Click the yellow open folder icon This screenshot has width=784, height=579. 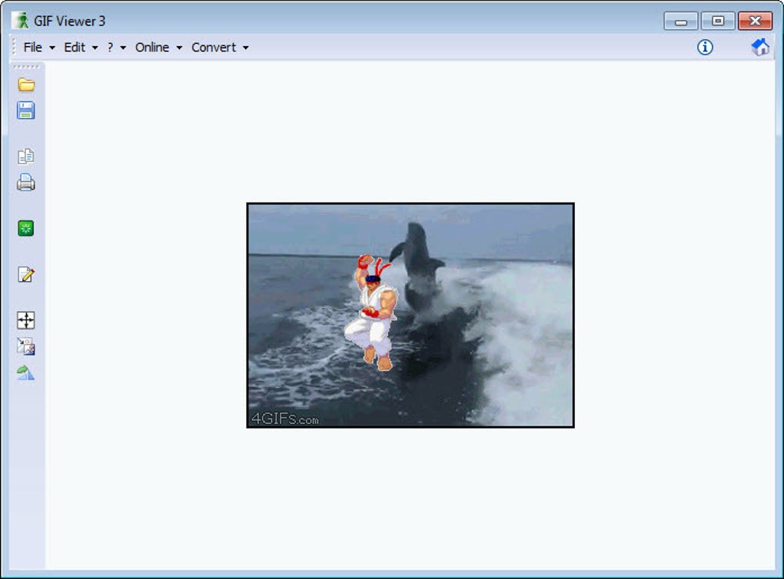(x=26, y=84)
